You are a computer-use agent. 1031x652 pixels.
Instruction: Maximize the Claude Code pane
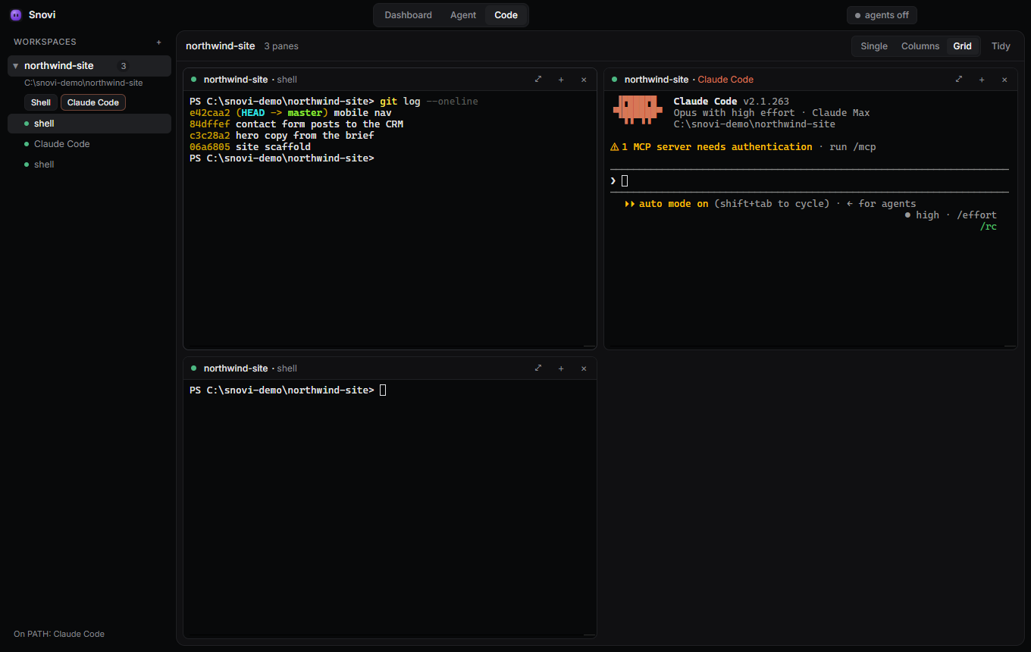(959, 80)
